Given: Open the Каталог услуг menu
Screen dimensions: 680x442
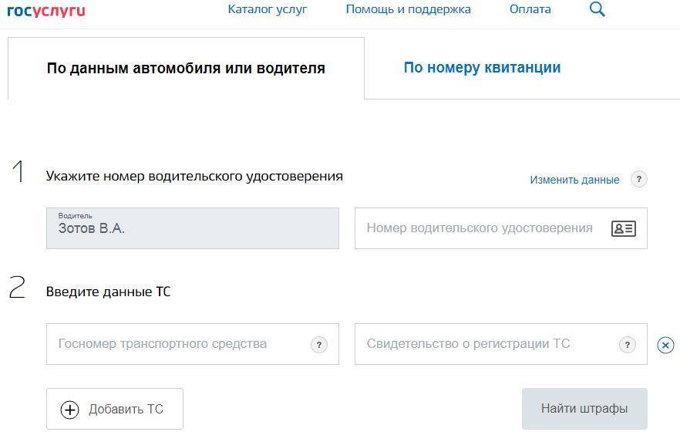Looking at the screenshot, I should click(268, 9).
